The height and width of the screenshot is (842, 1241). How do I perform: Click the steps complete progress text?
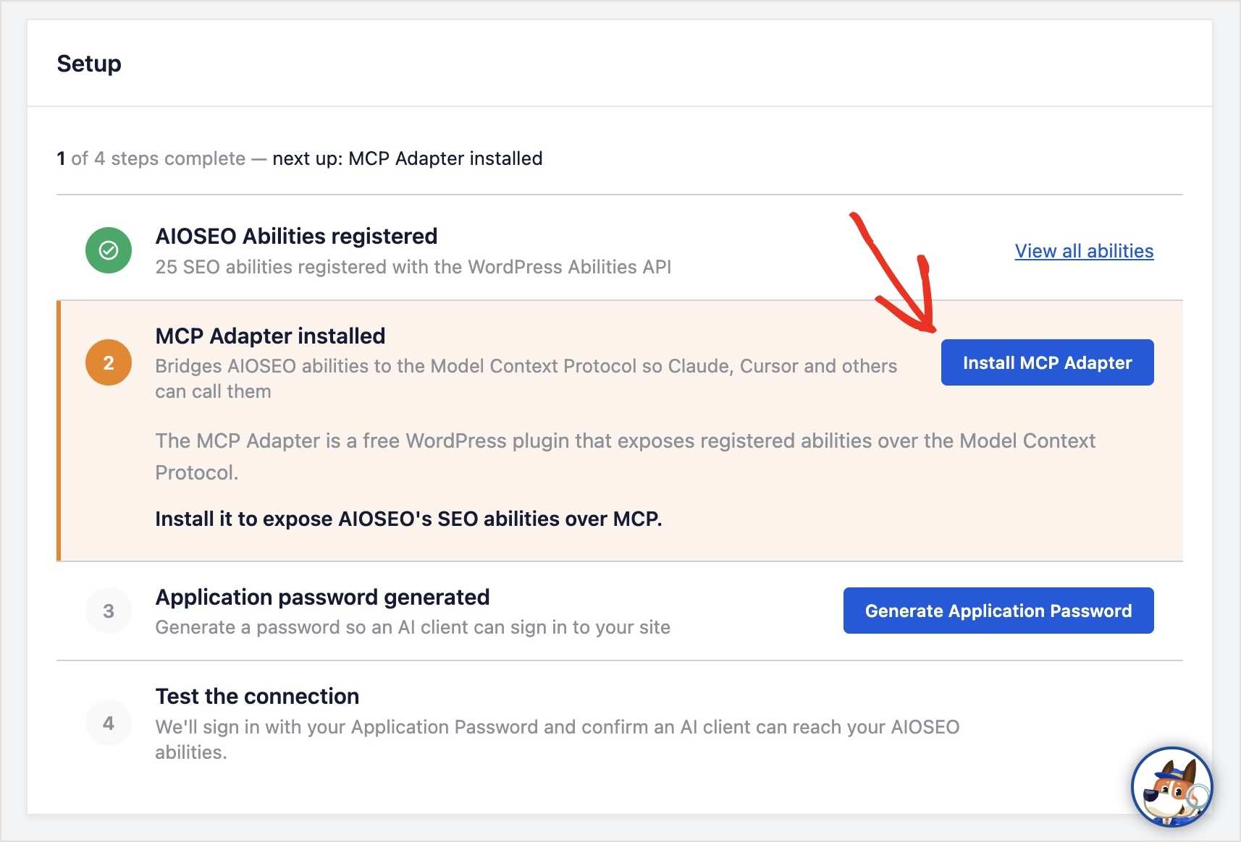299,158
